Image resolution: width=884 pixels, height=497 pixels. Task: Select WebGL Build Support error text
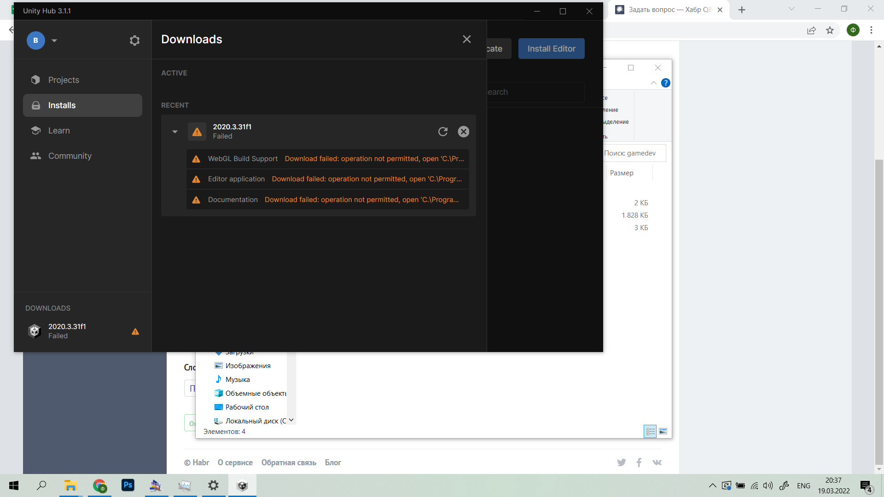(x=374, y=159)
